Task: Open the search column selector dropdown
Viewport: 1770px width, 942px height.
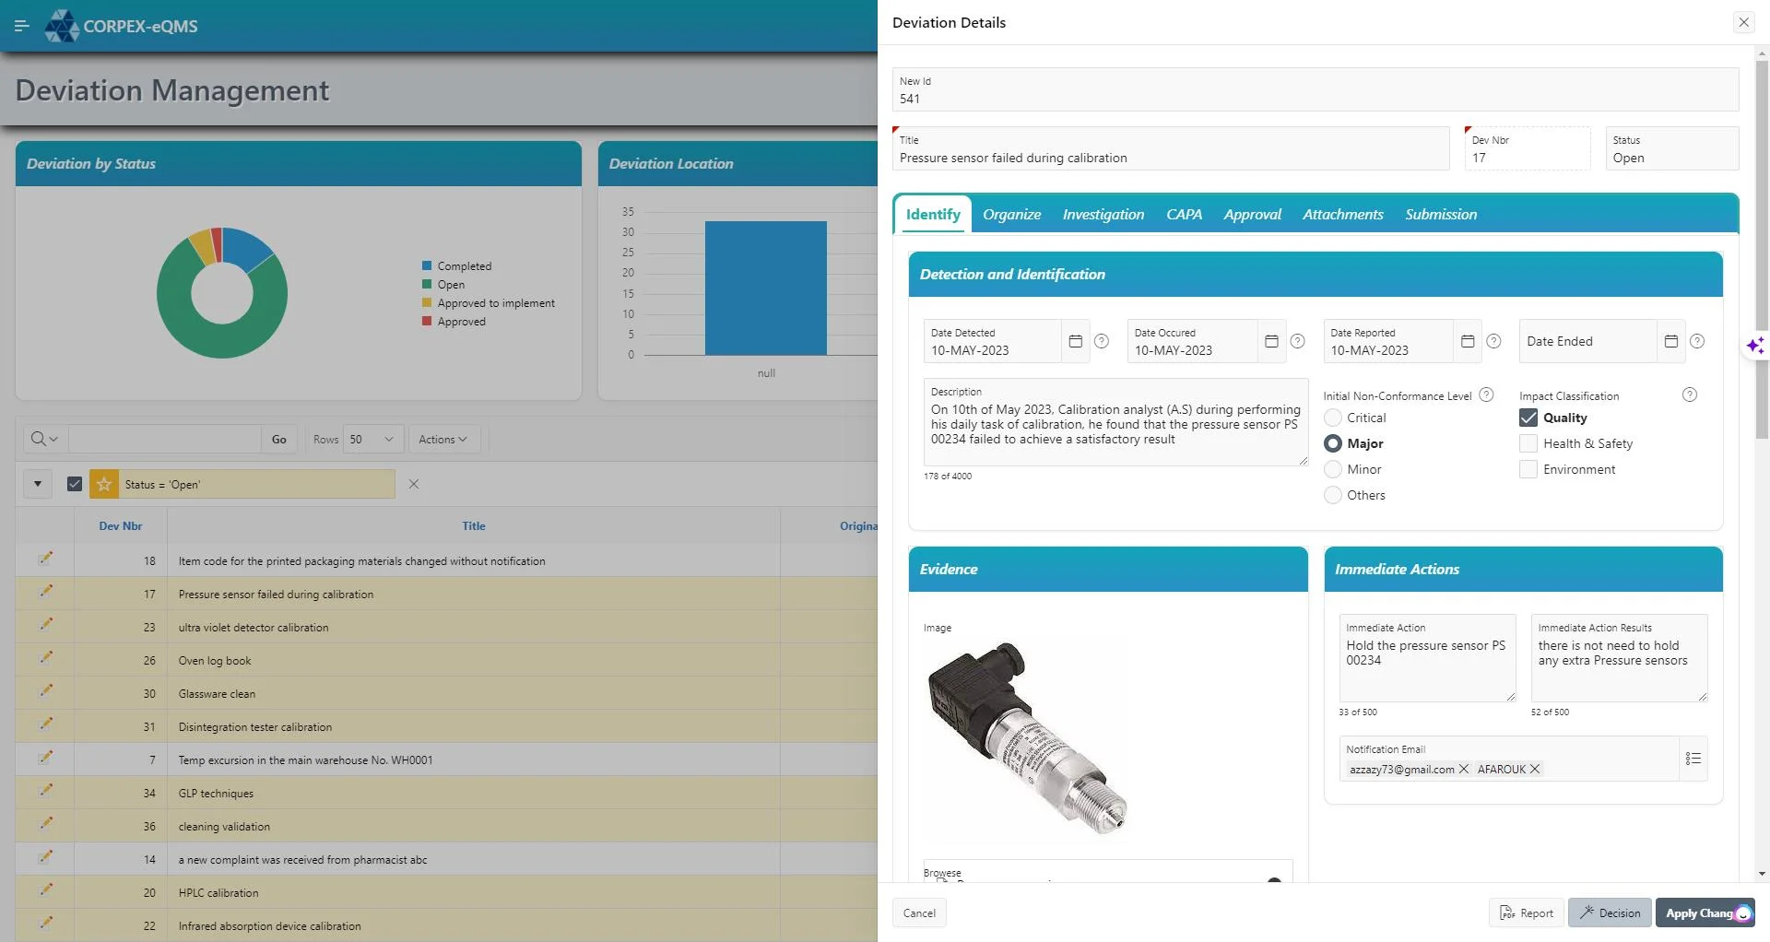Action: click(x=43, y=440)
